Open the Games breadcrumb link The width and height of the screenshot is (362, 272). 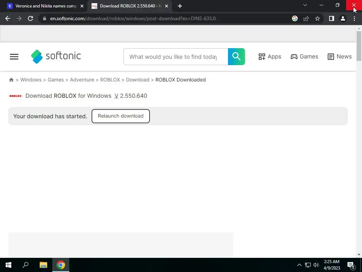tap(56, 80)
